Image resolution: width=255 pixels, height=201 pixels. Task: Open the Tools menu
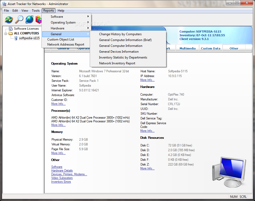tap(36, 11)
